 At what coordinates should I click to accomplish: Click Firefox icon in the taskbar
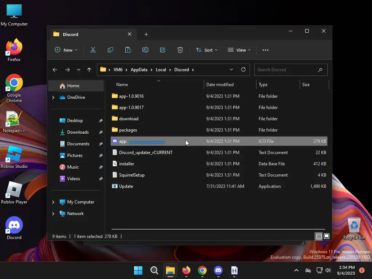186,270
